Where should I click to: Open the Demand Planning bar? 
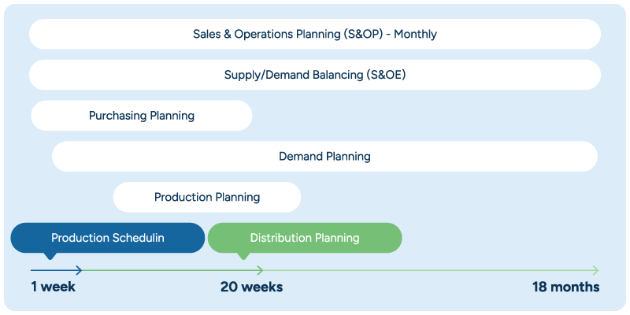click(324, 156)
